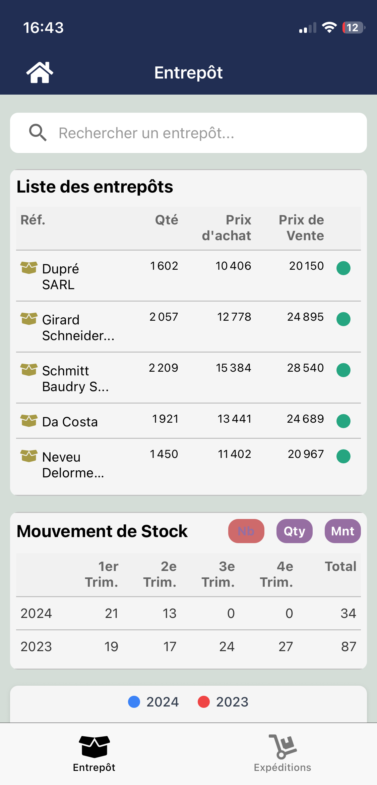
Task: Click the green status dot for Da Costa
Action: tap(343, 421)
